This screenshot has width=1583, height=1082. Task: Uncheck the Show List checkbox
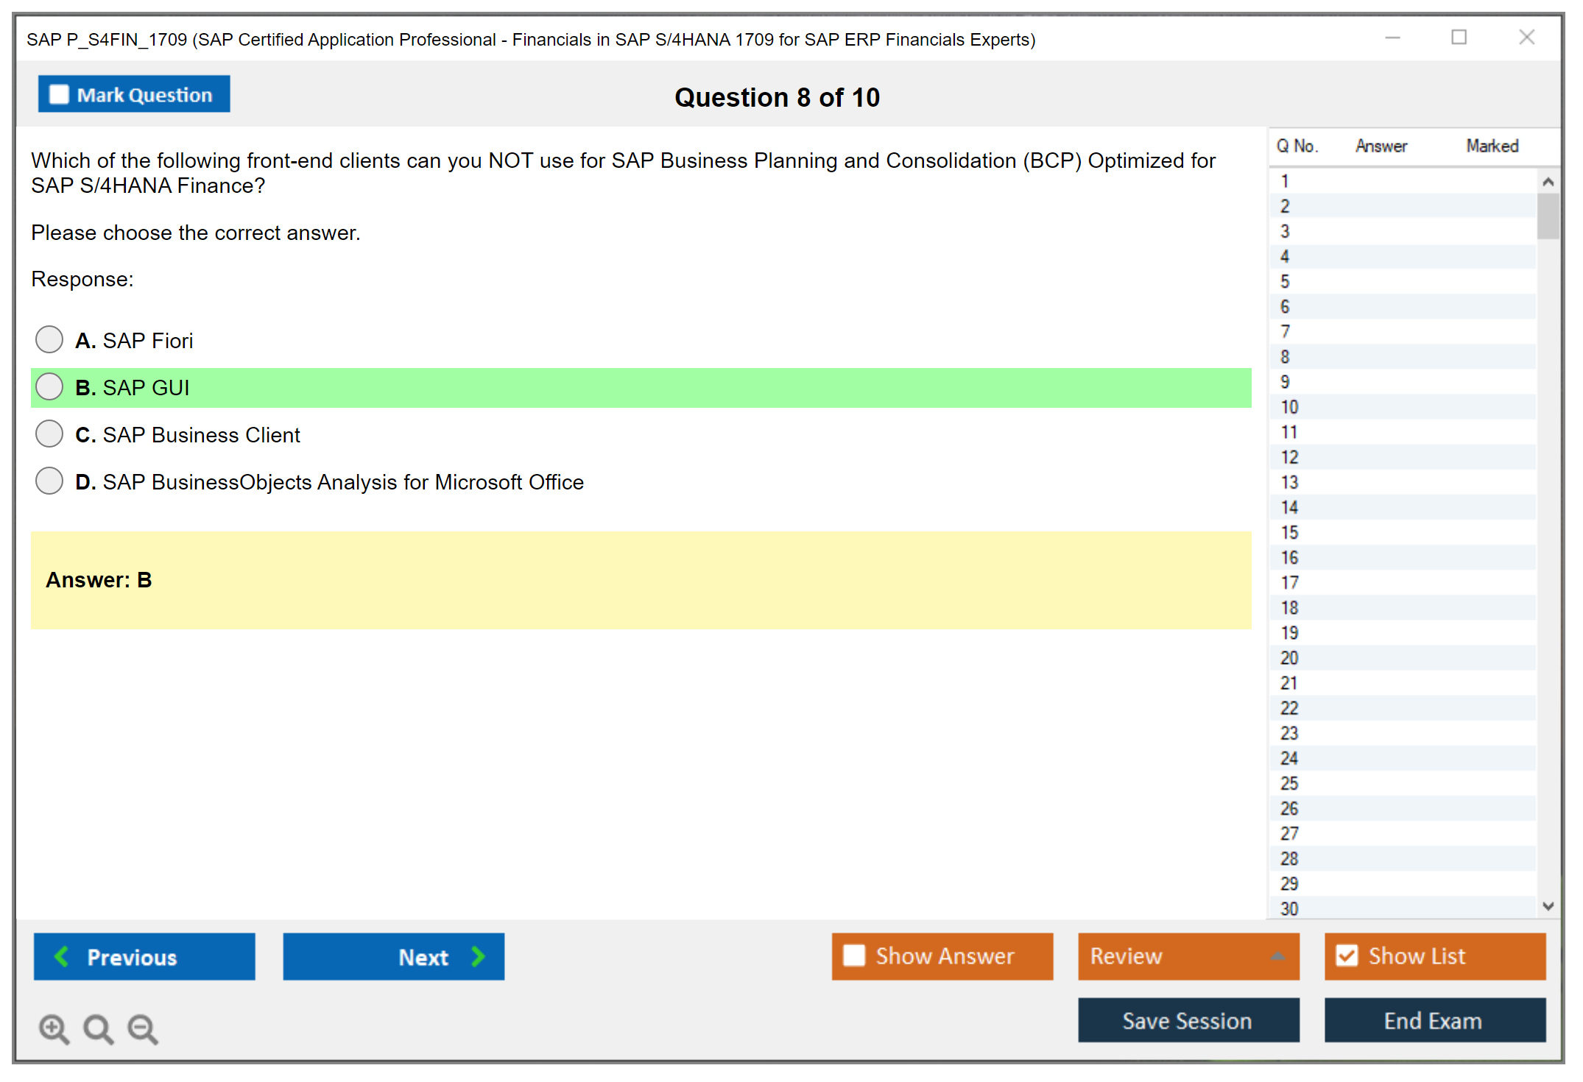1347,956
